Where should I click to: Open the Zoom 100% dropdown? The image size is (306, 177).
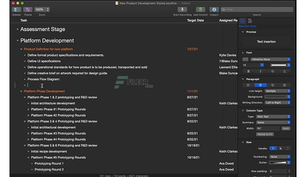(x=42, y=10)
